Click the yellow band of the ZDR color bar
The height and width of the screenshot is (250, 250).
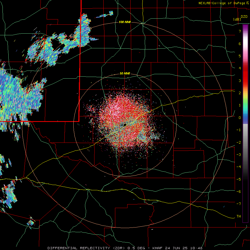pyautogui.click(x=245, y=95)
